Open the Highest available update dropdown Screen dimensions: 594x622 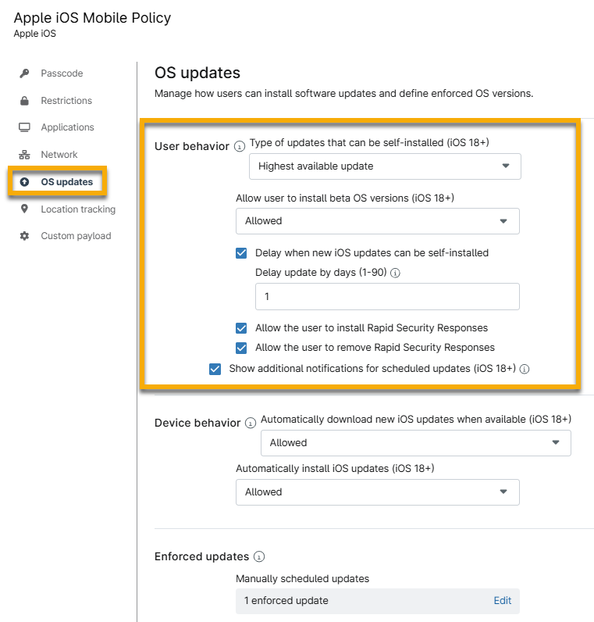coord(385,166)
